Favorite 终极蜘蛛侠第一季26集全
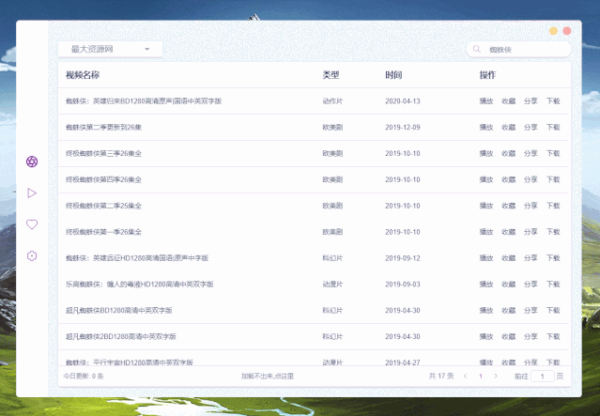This screenshot has width=600, height=416. pyautogui.click(x=509, y=232)
